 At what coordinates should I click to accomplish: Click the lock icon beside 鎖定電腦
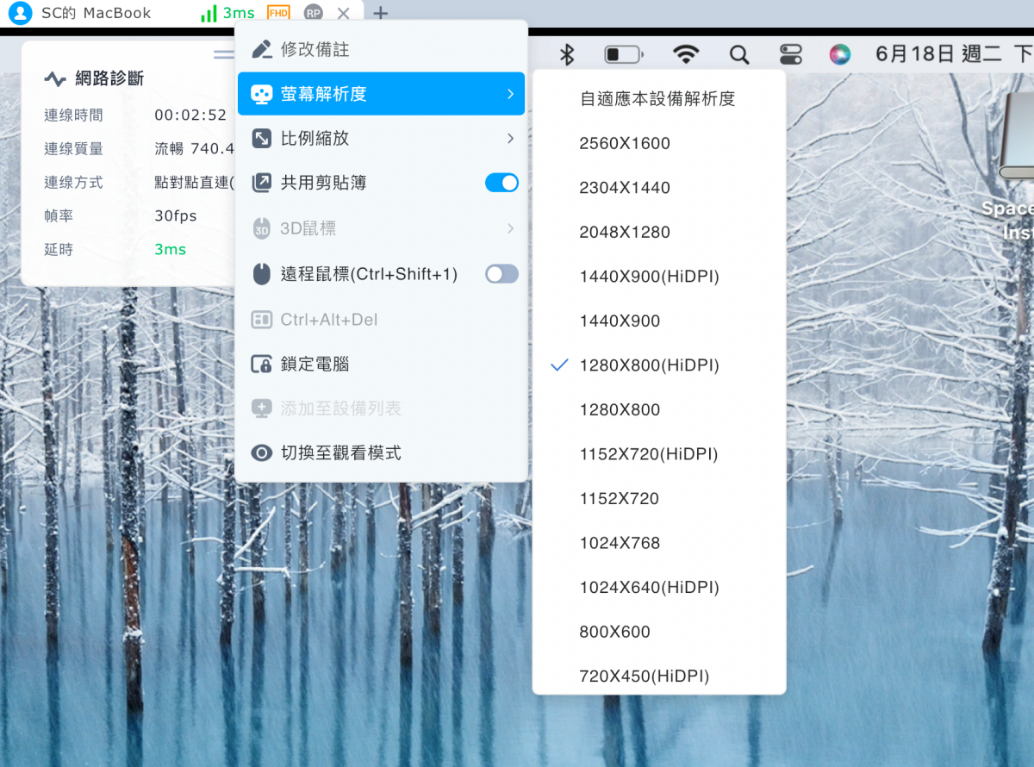[262, 364]
